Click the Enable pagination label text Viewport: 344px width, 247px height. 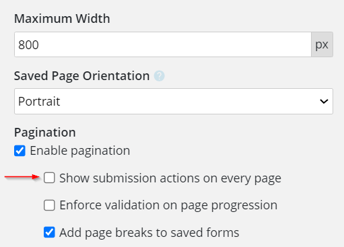(x=80, y=151)
